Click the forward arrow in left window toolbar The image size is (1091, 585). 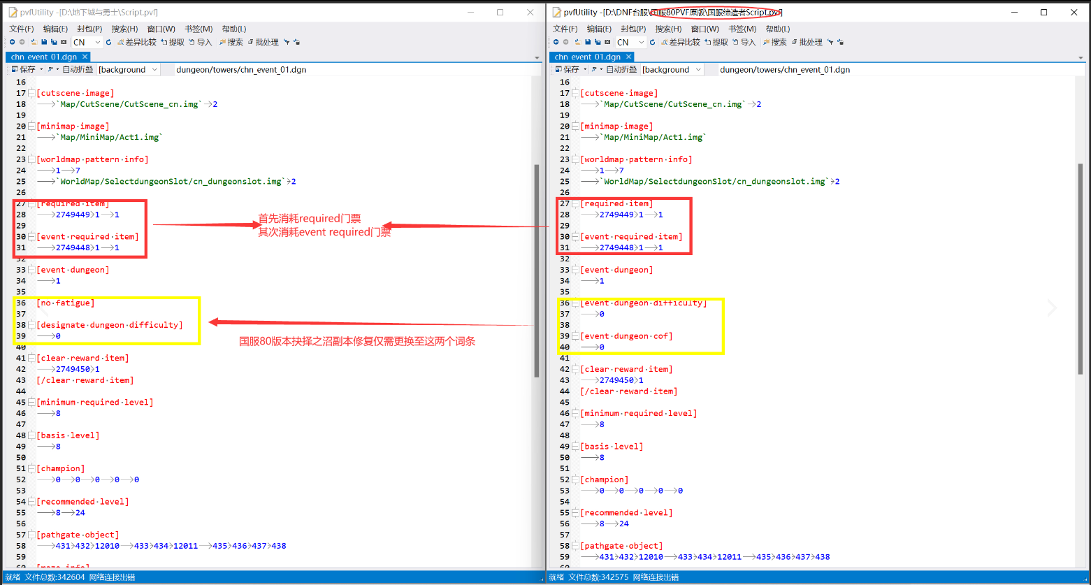[x=22, y=42]
